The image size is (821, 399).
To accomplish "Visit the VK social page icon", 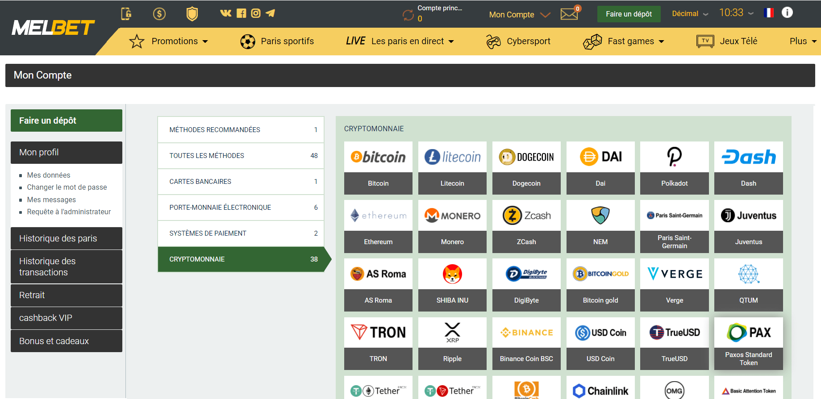I will pos(226,13).
